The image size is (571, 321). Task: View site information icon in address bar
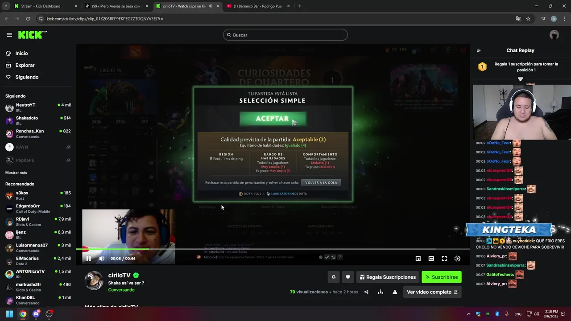41,19
